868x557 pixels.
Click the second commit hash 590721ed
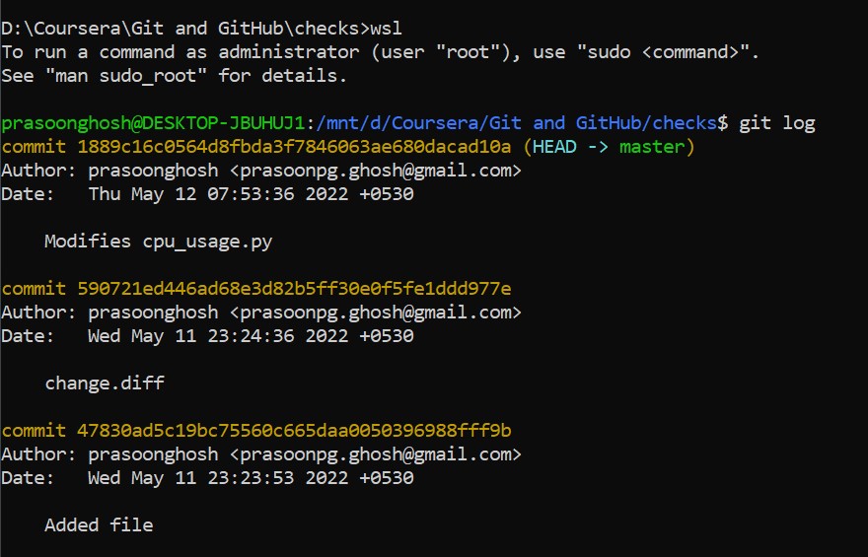[x=294, y=288]
